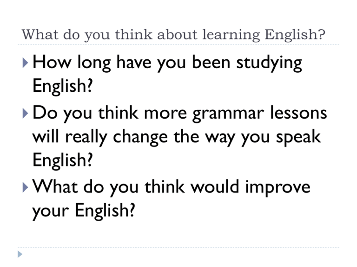Click the word "lessons" in the second bullet
This screenshot has width=357, height=267.
[298, 112]
